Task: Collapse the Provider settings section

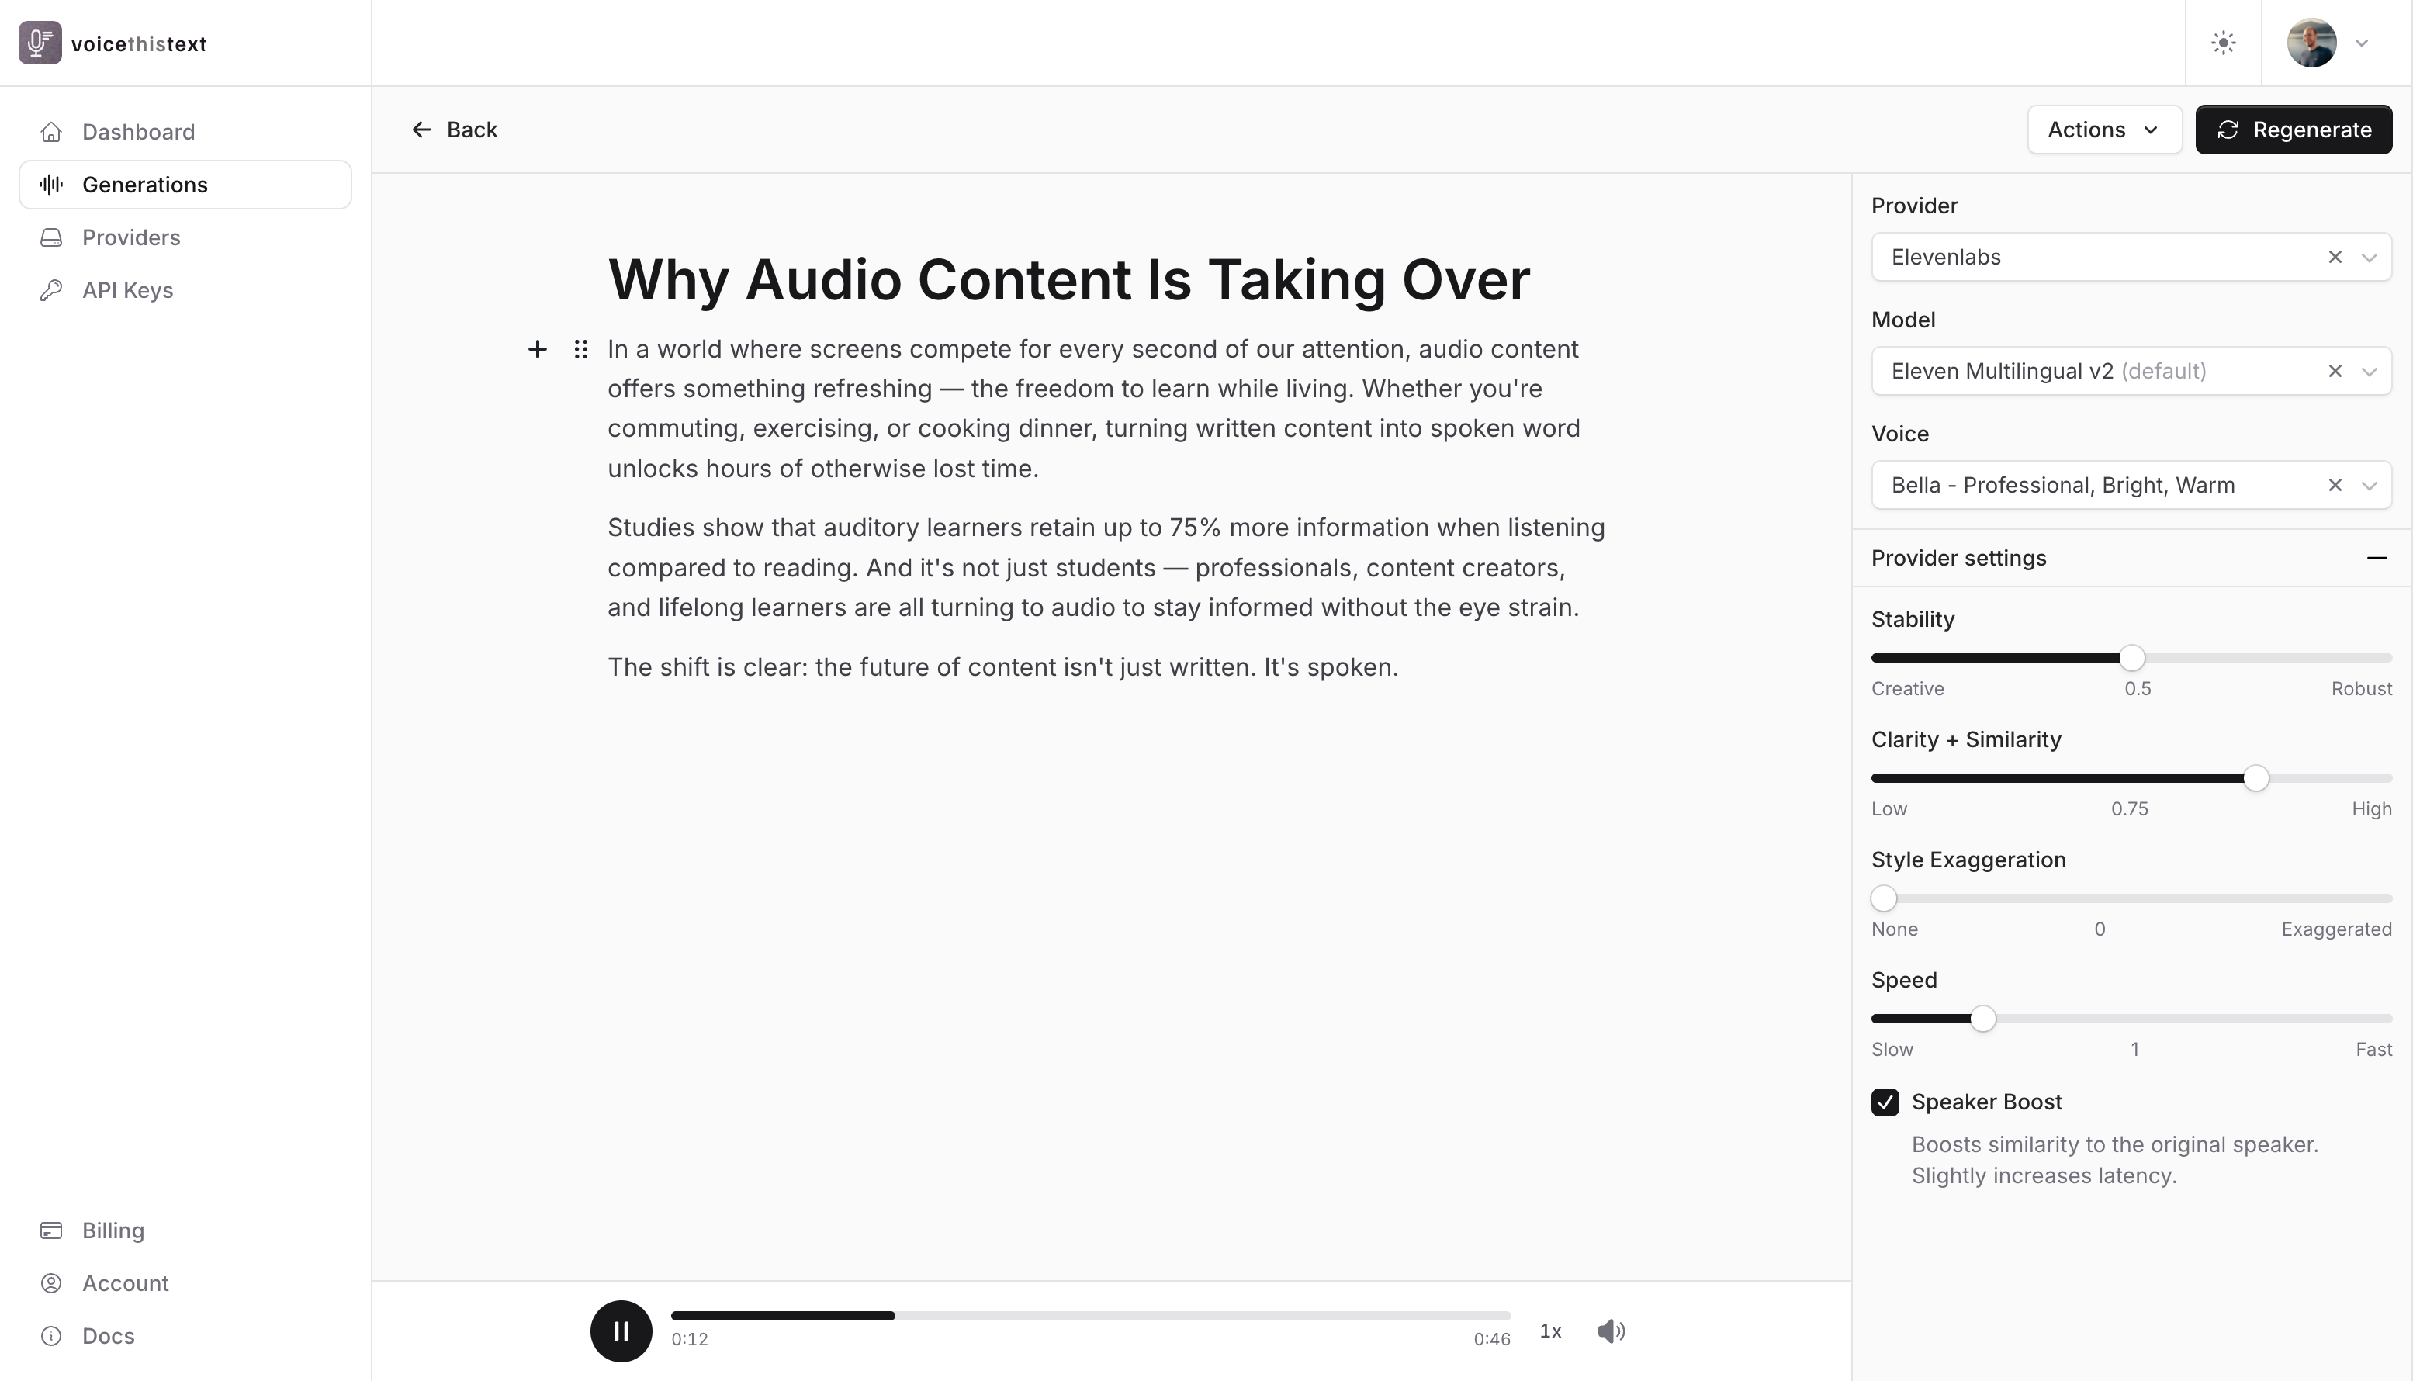Action: click(x=2377, y=558)
